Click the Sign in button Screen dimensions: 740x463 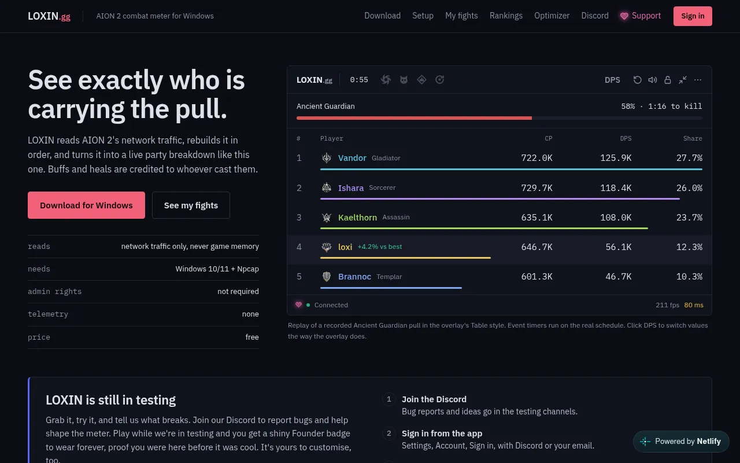pos(693,16)
